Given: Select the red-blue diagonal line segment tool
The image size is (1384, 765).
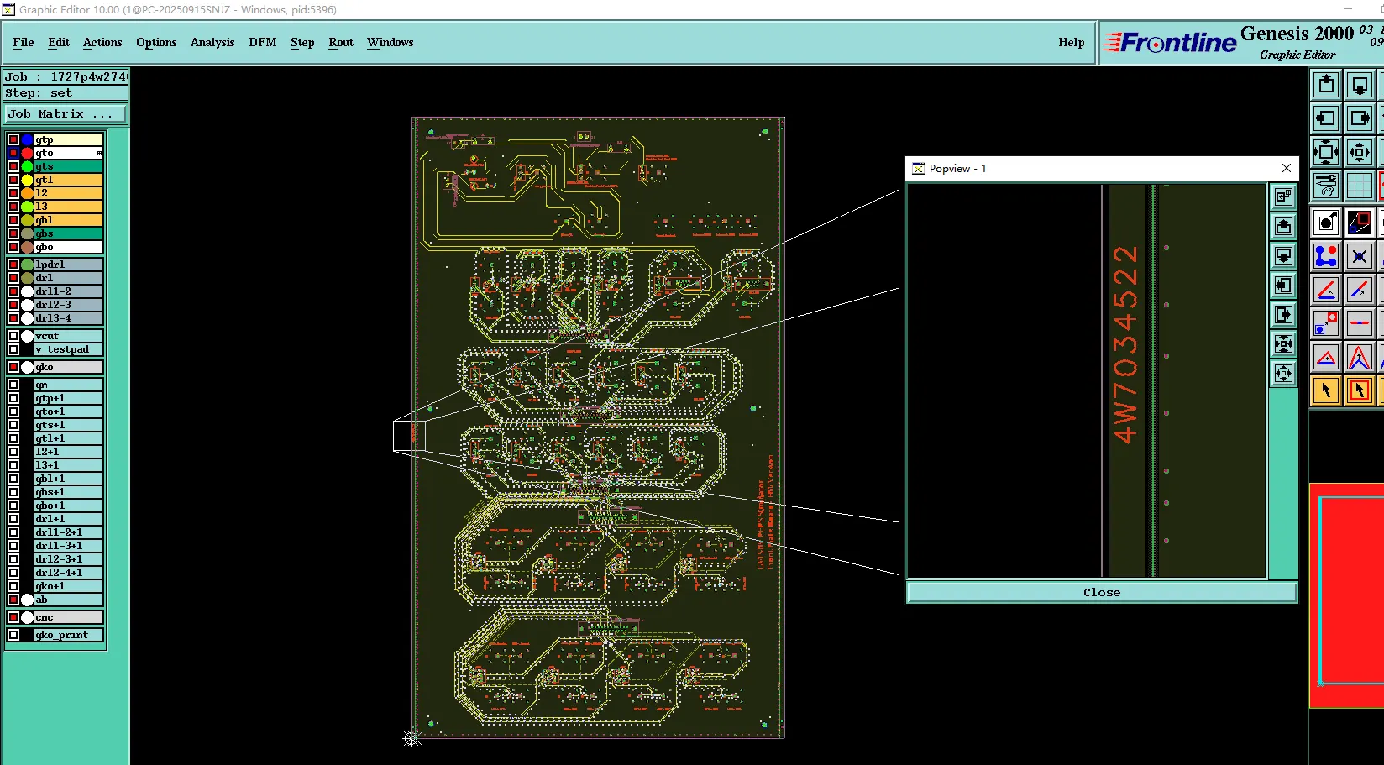Looking at the screenshot, I should 1360,290.
